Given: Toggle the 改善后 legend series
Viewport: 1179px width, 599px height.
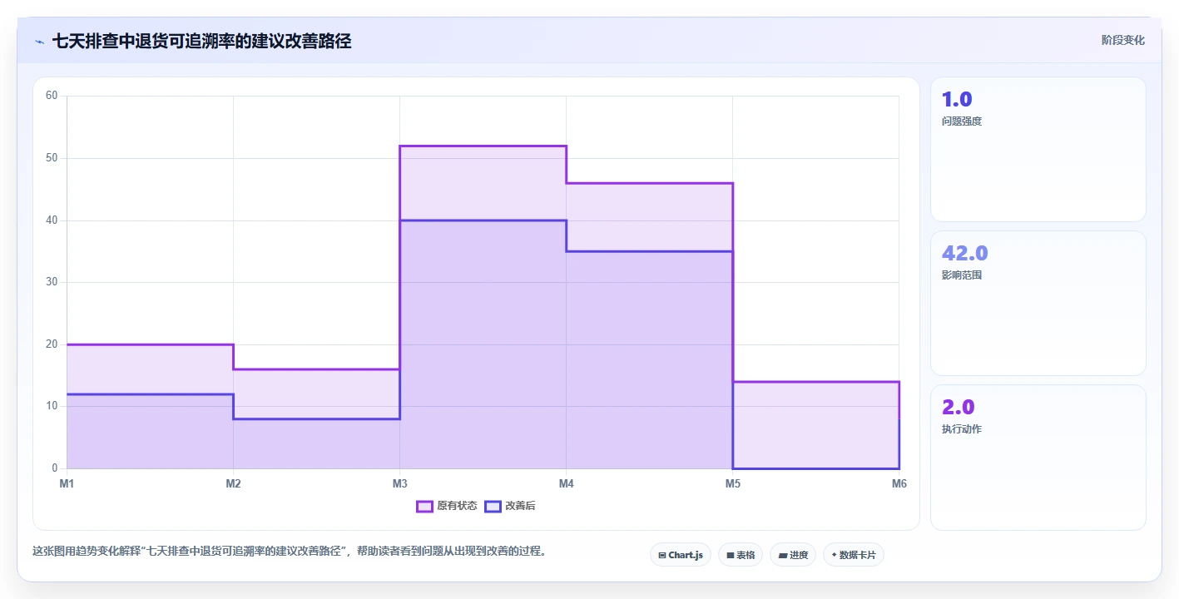Looking at the screenshot, I should (510, 506).
